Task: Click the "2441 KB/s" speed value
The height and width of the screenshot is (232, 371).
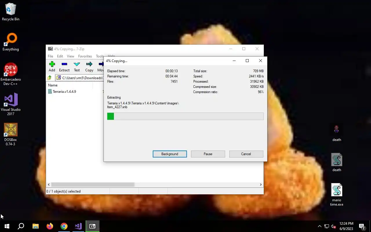Action: tap(256, 76)
